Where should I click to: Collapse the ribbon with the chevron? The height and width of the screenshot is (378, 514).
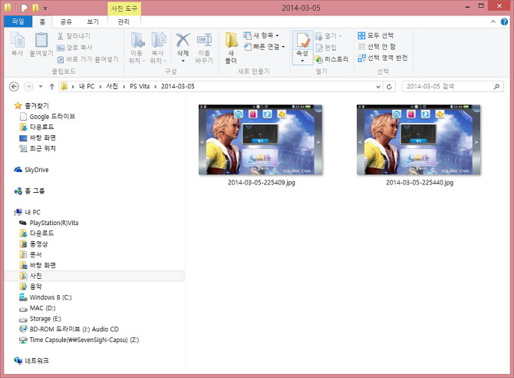coord(493,22)
